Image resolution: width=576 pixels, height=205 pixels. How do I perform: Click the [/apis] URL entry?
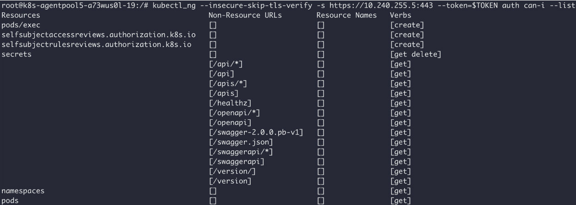223,93
